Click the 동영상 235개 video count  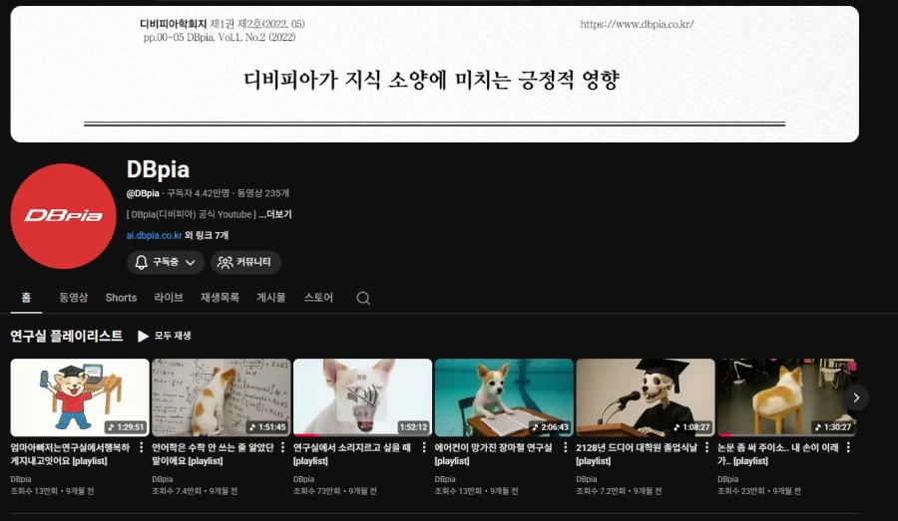pyautogui.click(x=263, y=193)
